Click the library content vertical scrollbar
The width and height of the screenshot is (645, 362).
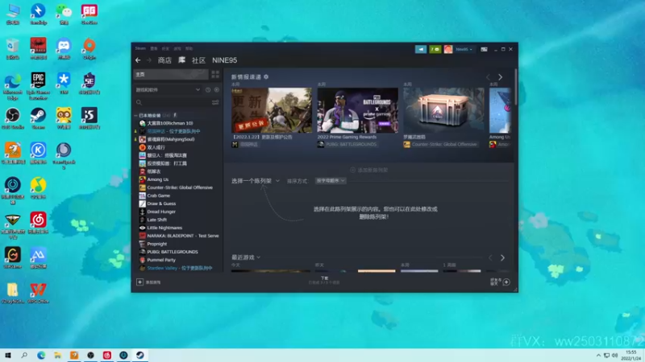pyautogui.click(x=515, y=87)
